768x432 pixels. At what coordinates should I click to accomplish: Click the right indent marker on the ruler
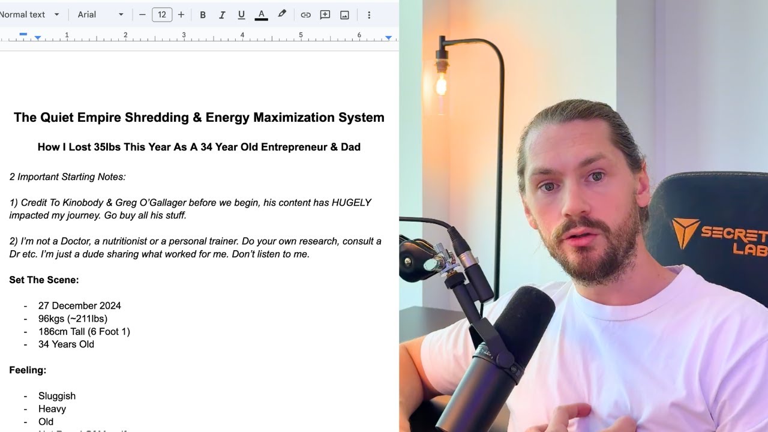[x=388, y=38]
